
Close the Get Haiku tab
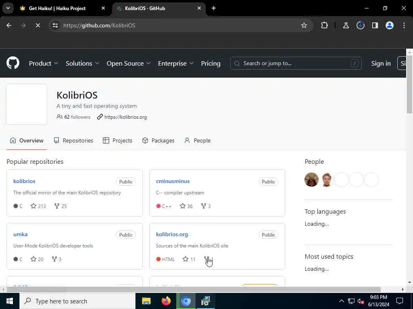(103, 8)
